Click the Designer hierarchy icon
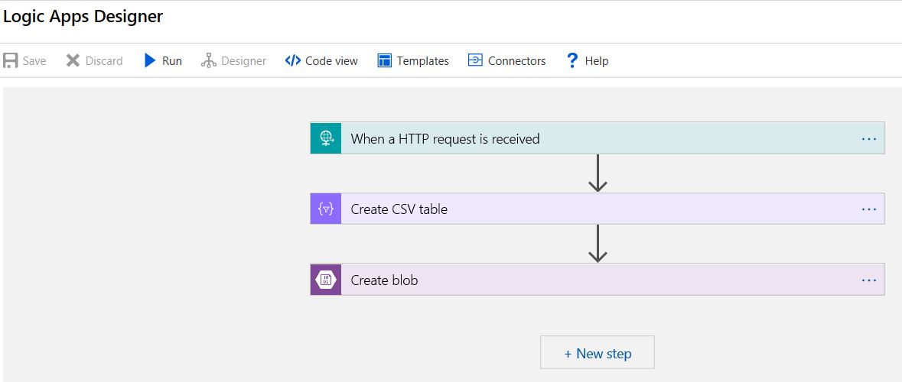 (209, 61)
